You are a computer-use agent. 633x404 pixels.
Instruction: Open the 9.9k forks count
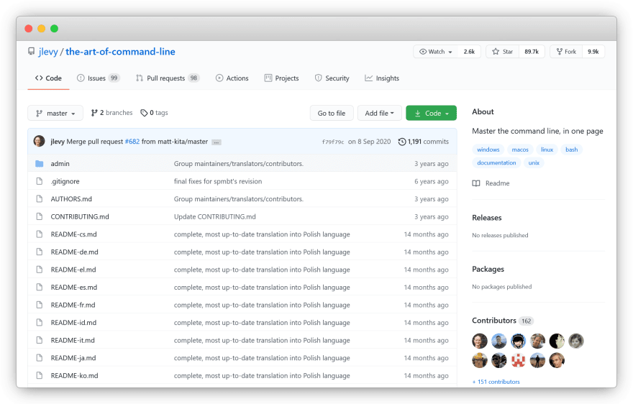(x=593, y=52)
